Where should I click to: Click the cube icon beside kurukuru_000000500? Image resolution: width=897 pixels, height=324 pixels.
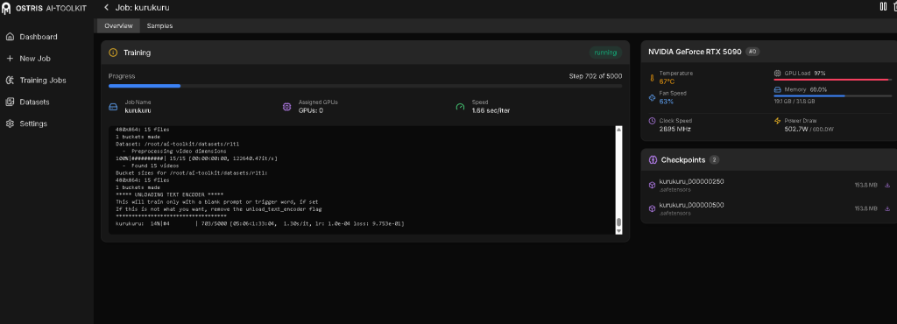click(x=652, y=208)
